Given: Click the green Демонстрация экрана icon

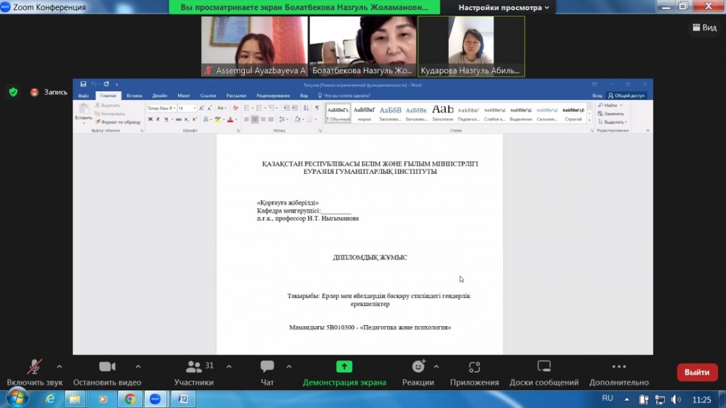Looking at the screenshot, I should (344, 367).
